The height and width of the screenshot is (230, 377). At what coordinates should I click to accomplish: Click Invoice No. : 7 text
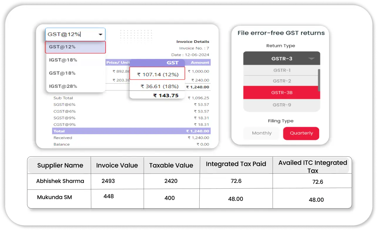point(194,48)
